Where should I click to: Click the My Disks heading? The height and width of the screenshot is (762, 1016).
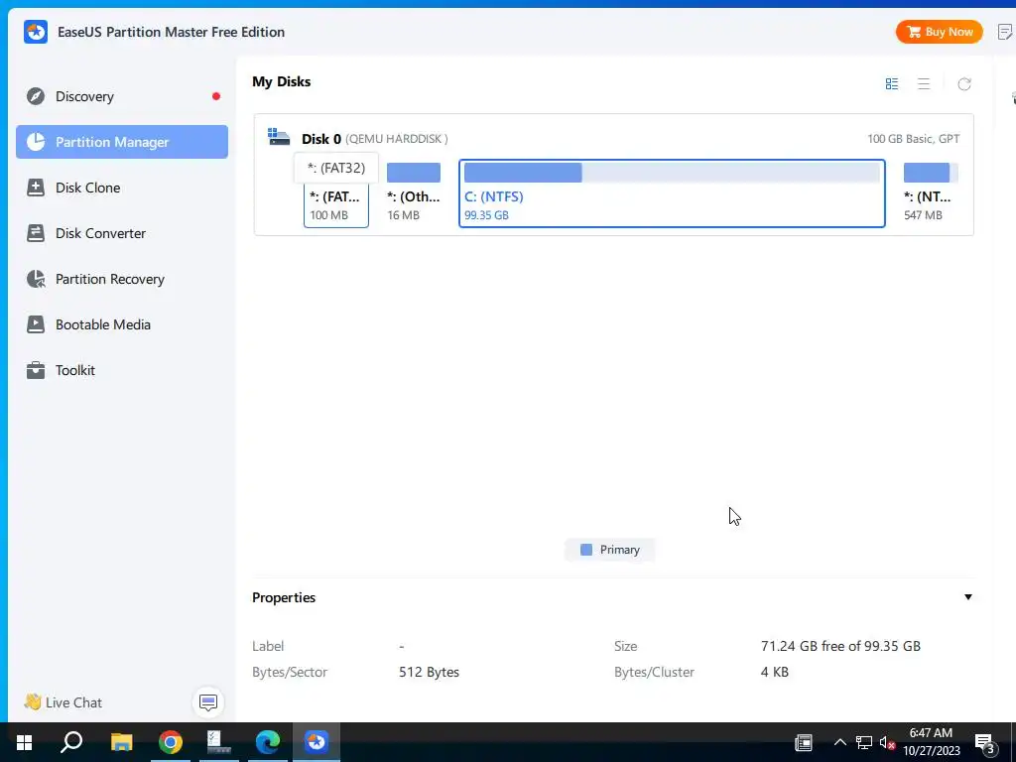281,81
